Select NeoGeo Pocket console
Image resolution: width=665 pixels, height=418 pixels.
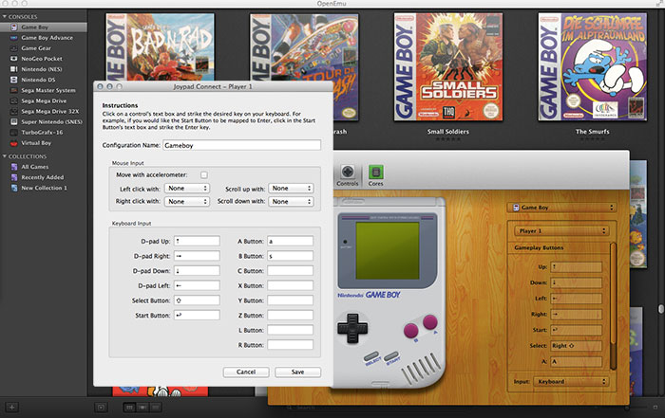(44, 59)
